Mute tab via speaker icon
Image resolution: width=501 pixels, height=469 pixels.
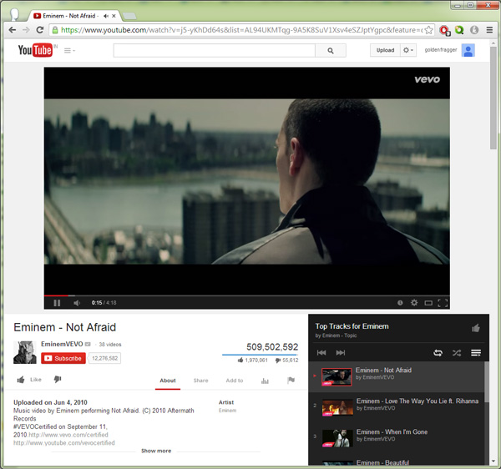coord(106,16)
